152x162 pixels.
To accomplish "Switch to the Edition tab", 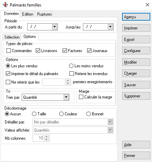I will (x=28, y=14).
